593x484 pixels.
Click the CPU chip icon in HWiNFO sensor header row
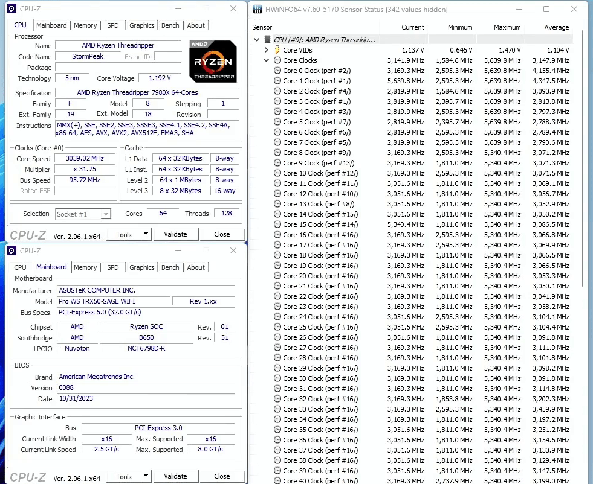267,39
